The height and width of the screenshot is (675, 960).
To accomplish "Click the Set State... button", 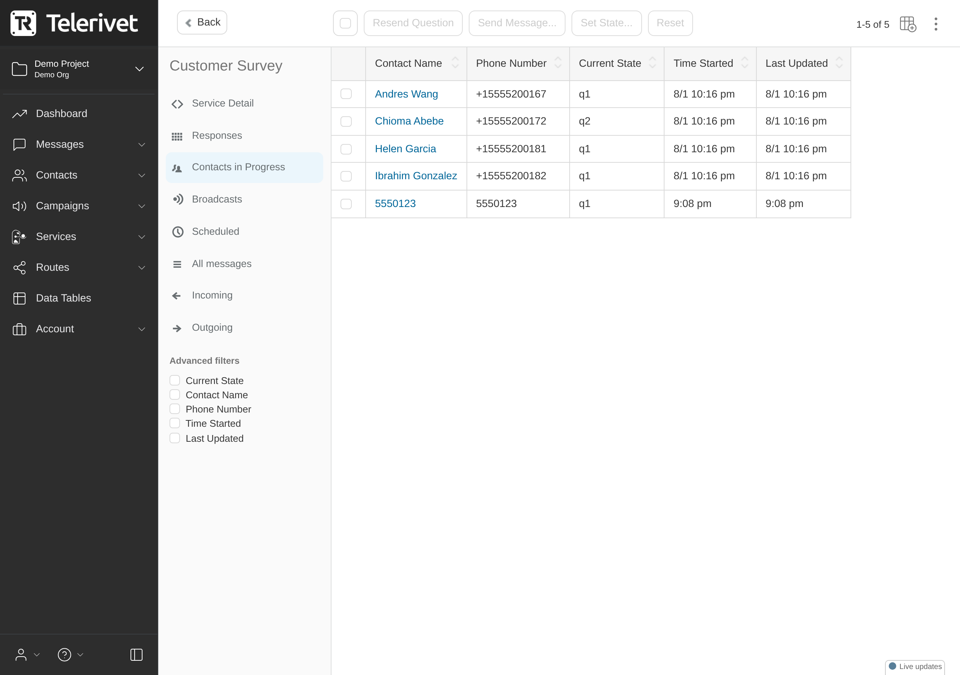I will tap(606, 23).
